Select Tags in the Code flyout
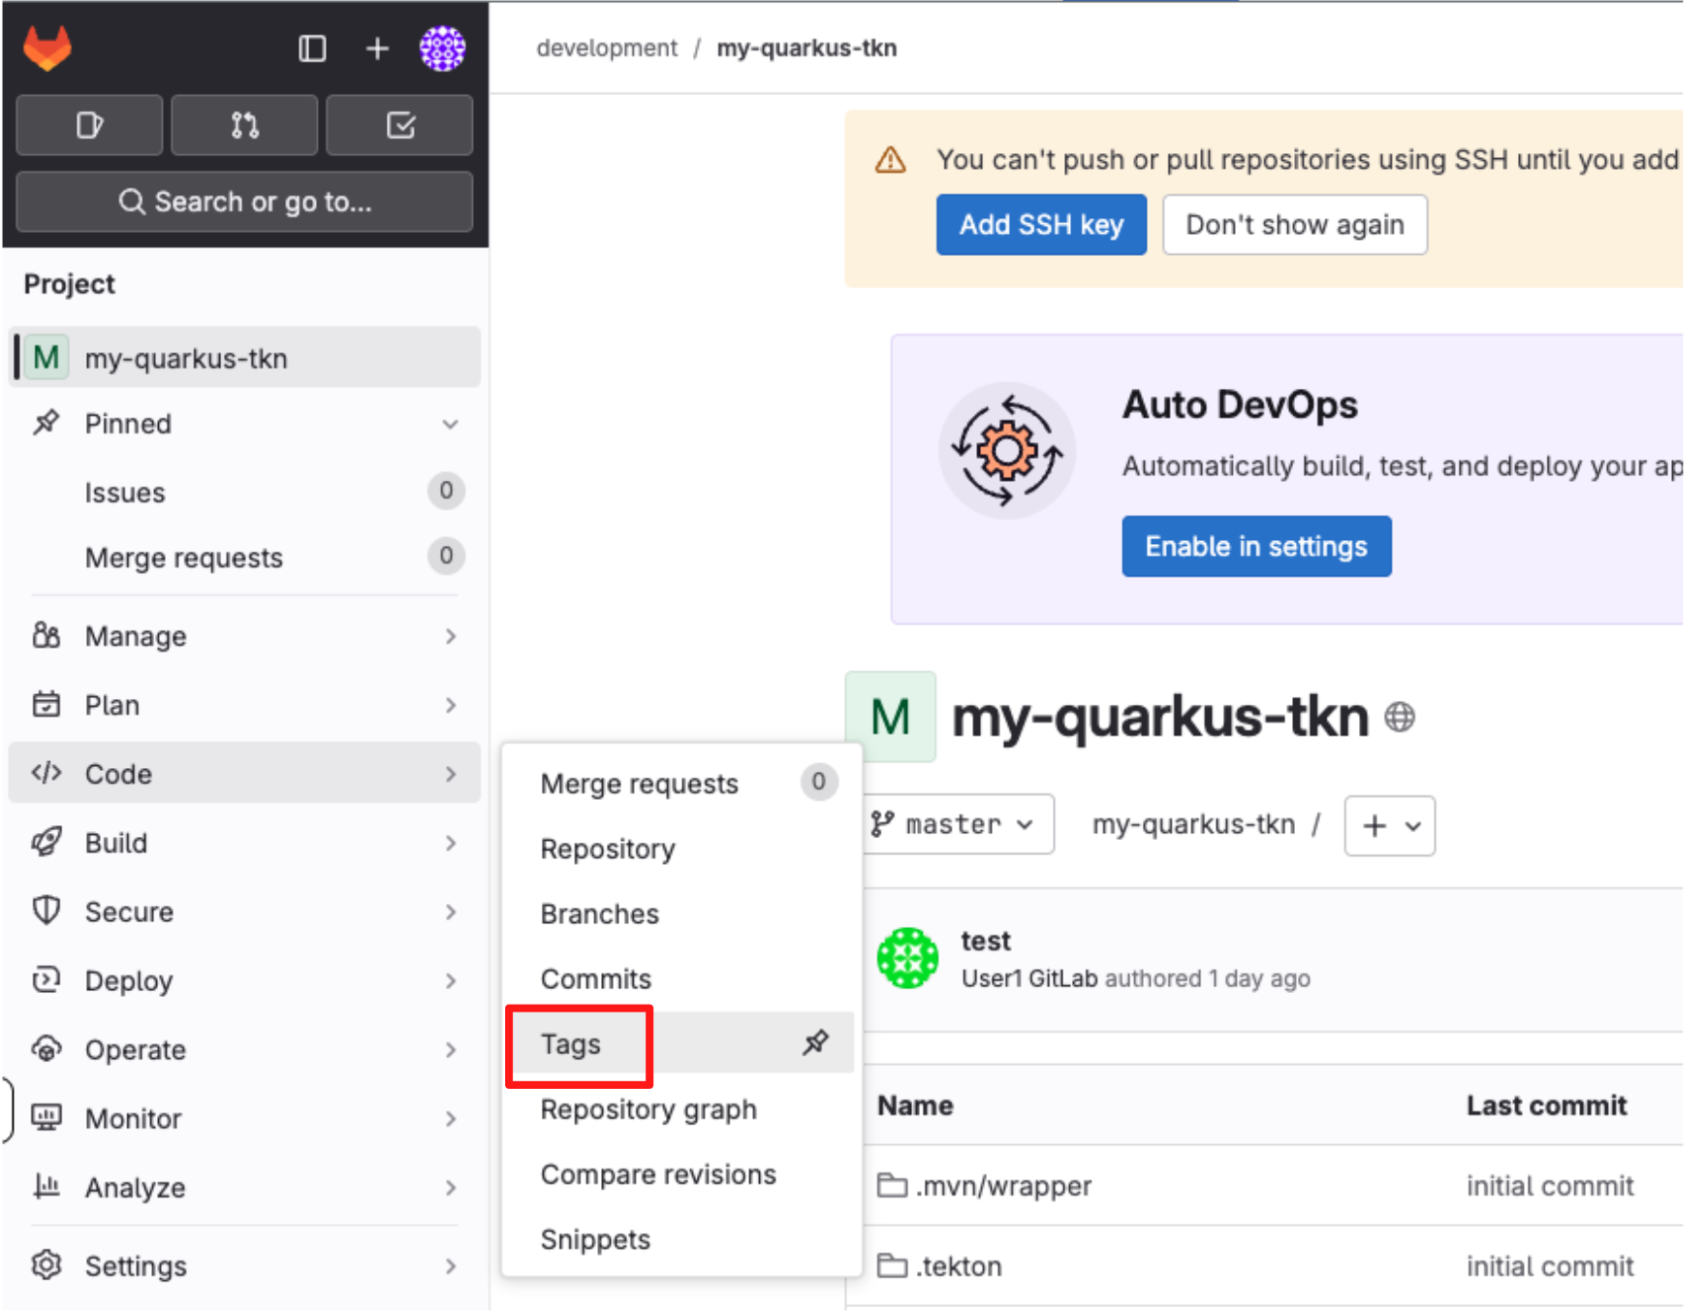This screenshot has height=1313, width=1706. pyautogui.click(x=571, y=1044)
